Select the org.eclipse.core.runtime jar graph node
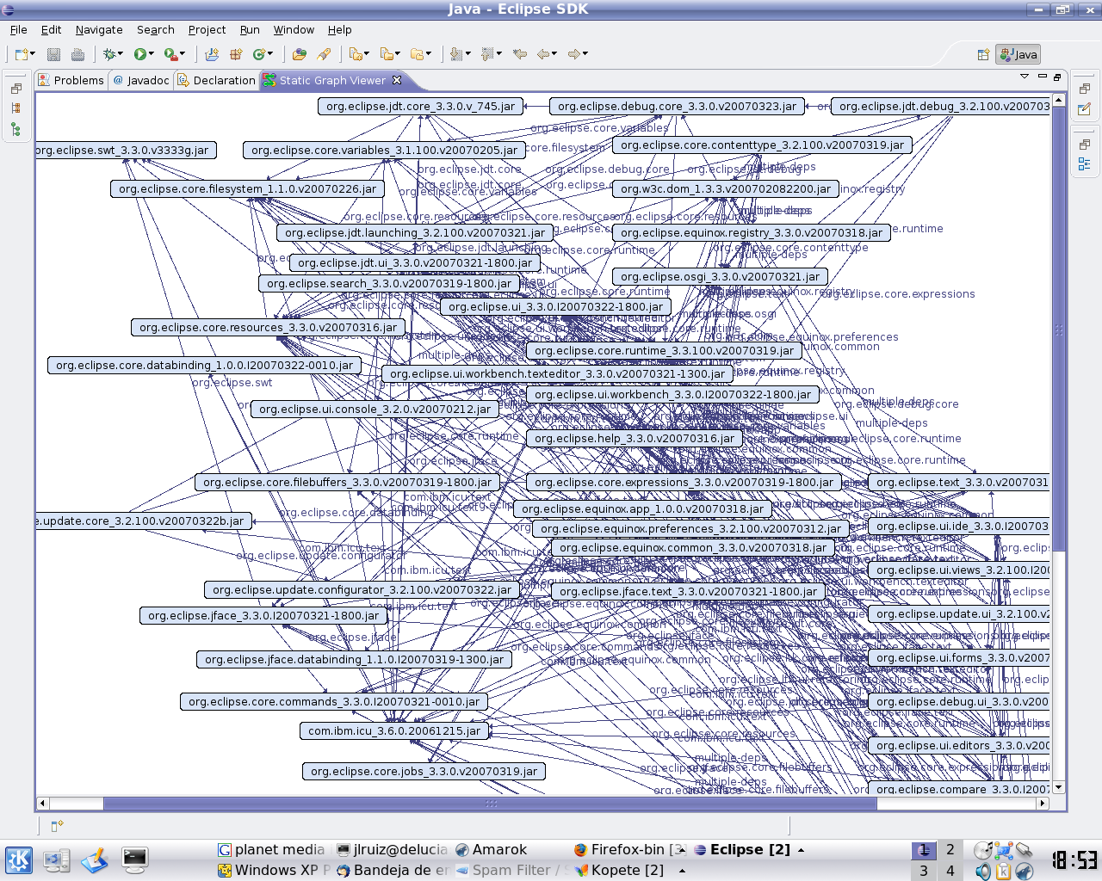The image size is (1102, 881). click(664, 351)
